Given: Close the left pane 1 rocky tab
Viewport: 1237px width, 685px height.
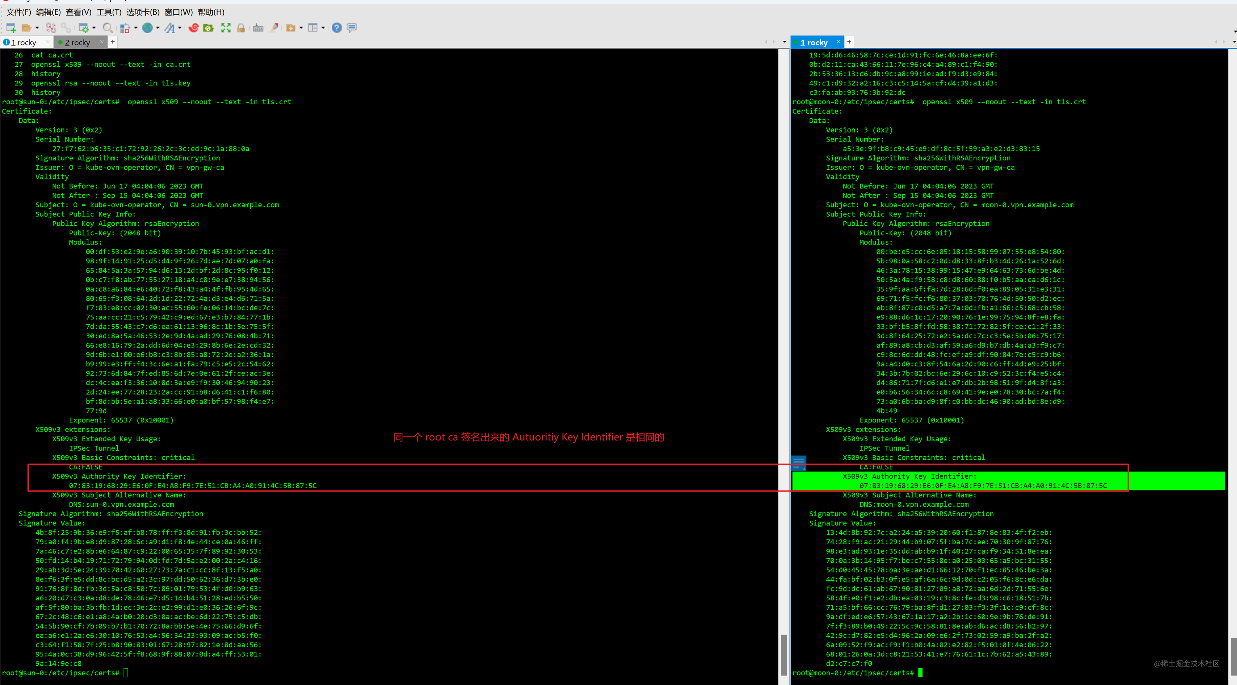Looking at the screenshot, I should coord(47,42).
